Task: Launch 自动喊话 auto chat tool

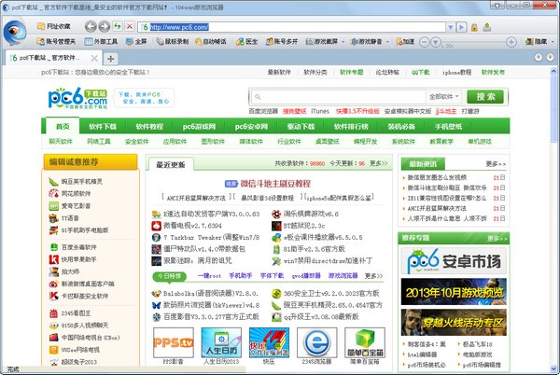Action: tap(211, 42)
